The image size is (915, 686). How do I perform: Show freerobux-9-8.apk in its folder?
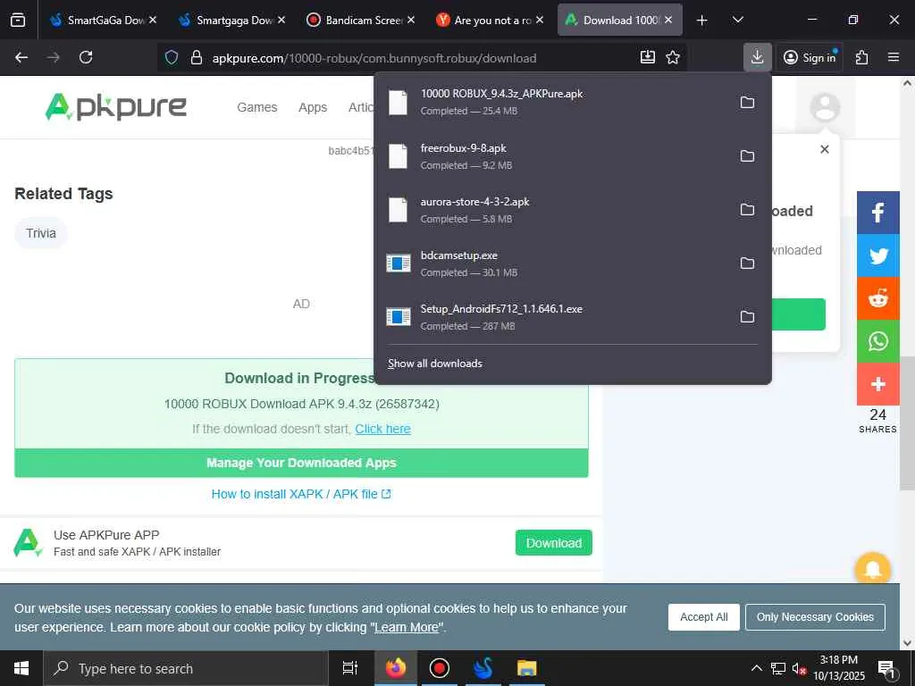tap(747, 155)
